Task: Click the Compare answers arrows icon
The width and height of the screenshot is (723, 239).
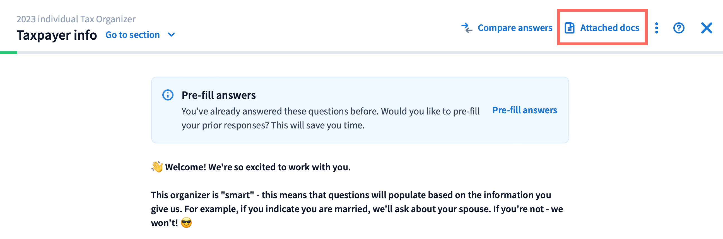Action: (x=467, y=28)
